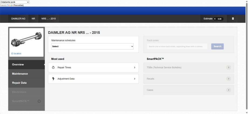Open the Odaberite jezik language dropdown

tap(15, 2)
